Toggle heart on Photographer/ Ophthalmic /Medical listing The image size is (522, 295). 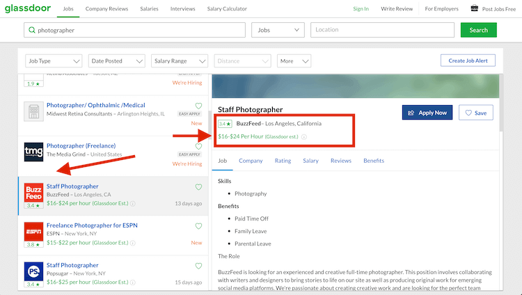click(198, 106)
